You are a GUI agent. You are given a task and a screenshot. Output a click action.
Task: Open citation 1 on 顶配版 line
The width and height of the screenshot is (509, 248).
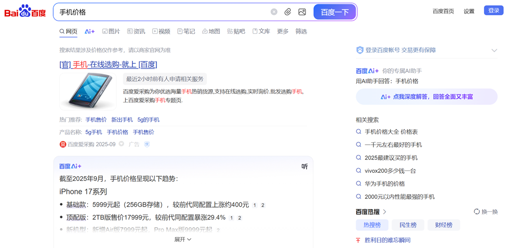pyautogui.click(x=231, y=218)
